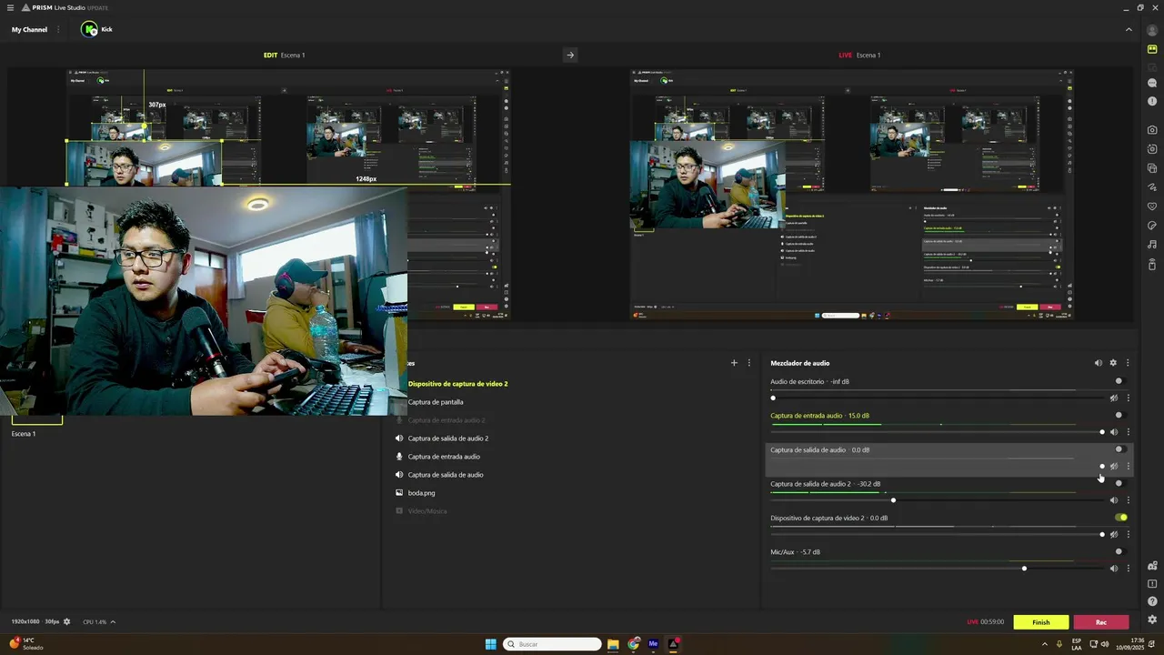Click the camera snapshot icon in sidebar
1164x655 pixels.
click(x=1152, y=130)
